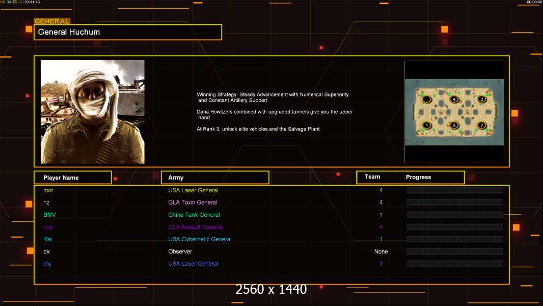Select player name pk
Screen dimensions: 543x306
46,251
